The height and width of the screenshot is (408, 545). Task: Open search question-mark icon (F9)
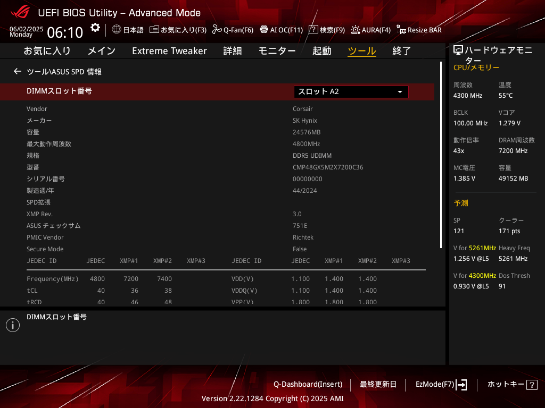313,30
